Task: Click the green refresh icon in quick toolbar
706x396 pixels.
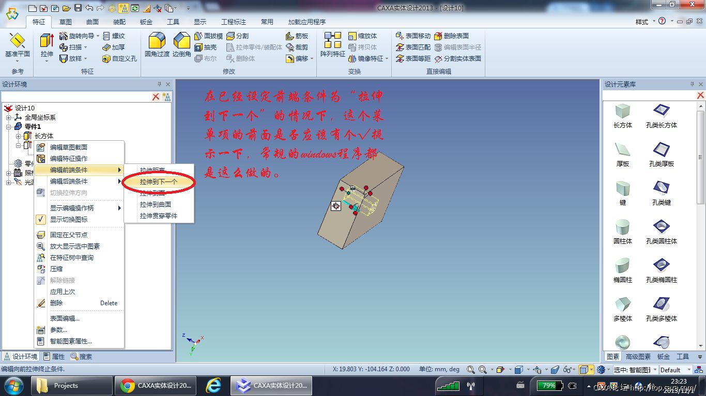Action: (x=135, y=8)
